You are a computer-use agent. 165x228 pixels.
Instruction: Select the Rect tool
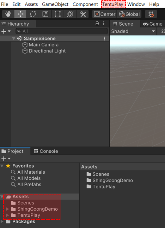58,14
